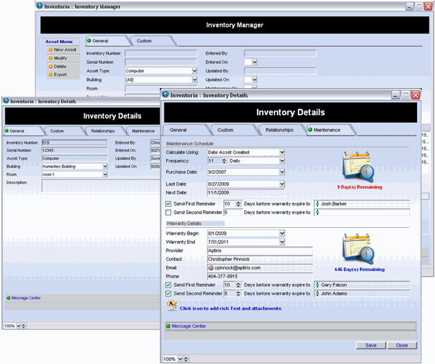This screenshot has height=364, width=435.
Task: Open the Asset Type dropdown in Inventory Manager
Action: click(194, 71)
